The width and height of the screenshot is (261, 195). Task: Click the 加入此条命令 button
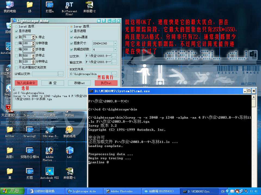point(26,83)
